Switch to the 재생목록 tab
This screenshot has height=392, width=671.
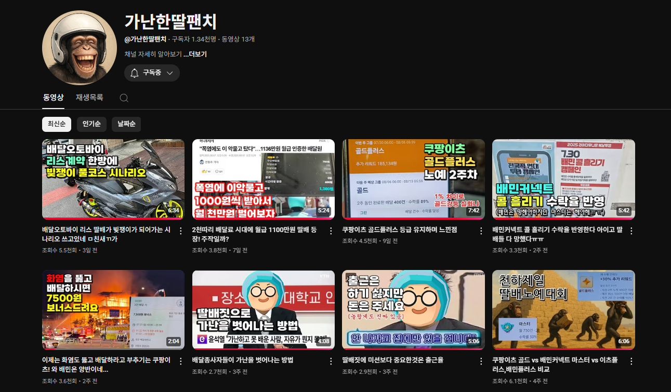(x=89, y=97)
